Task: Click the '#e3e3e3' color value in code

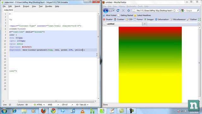Action: point(27,47)
